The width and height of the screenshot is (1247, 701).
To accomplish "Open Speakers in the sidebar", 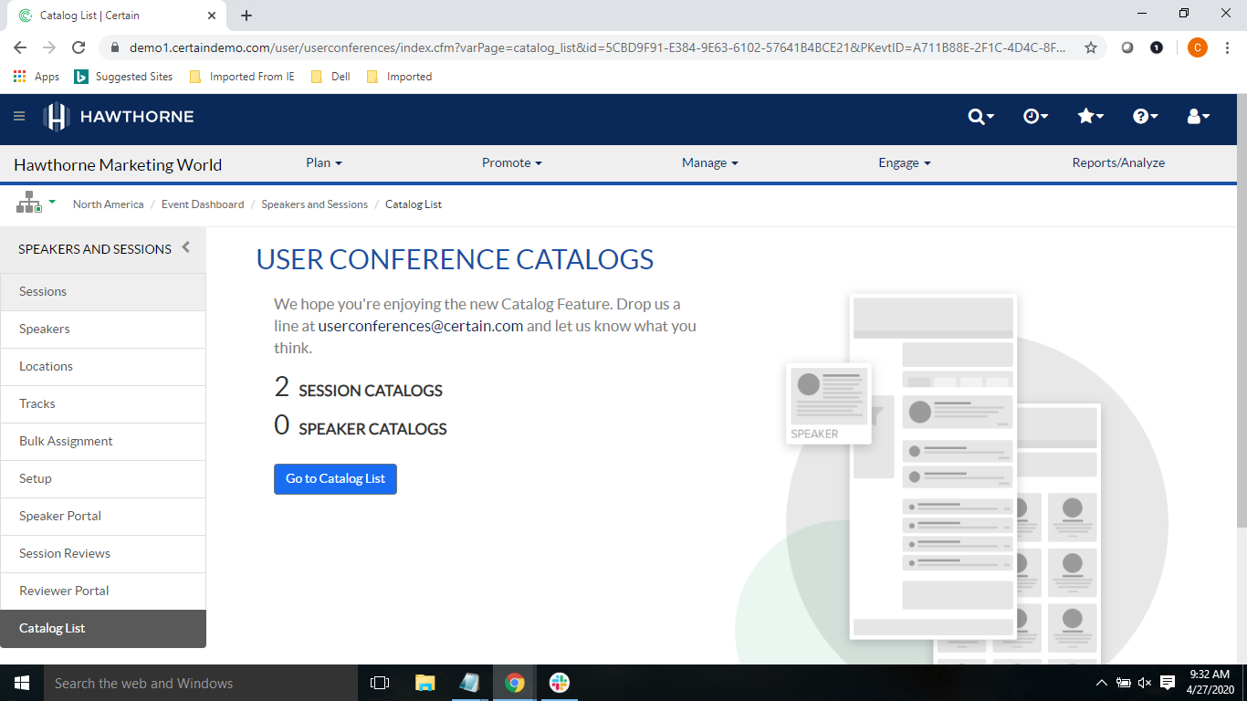I will pos(103,329).
